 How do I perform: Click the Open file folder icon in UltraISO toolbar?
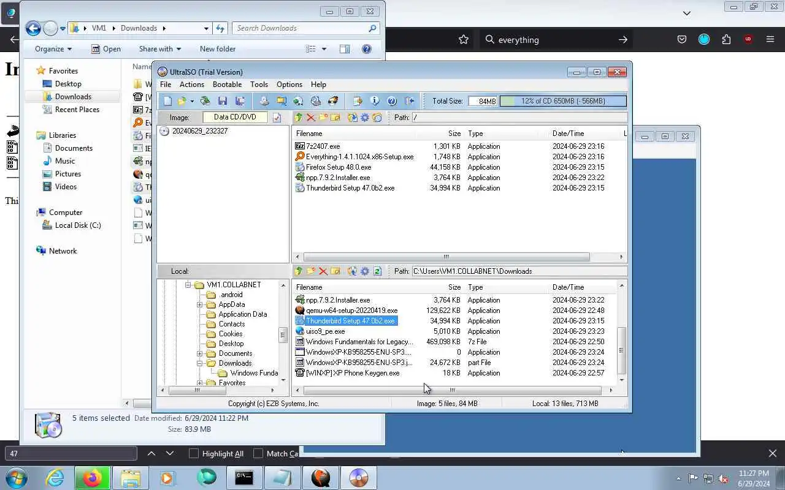(x=182, y=101)
